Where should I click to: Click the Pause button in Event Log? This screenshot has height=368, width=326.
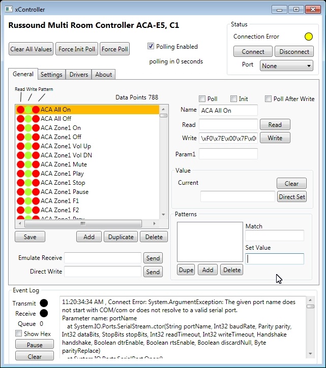pyautogui.click(x=35, y=344)
